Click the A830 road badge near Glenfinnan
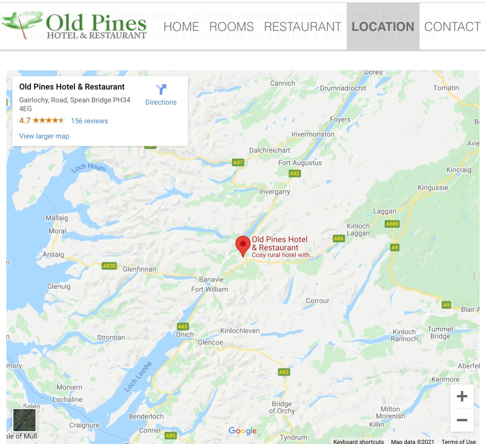 coord(110,266)
